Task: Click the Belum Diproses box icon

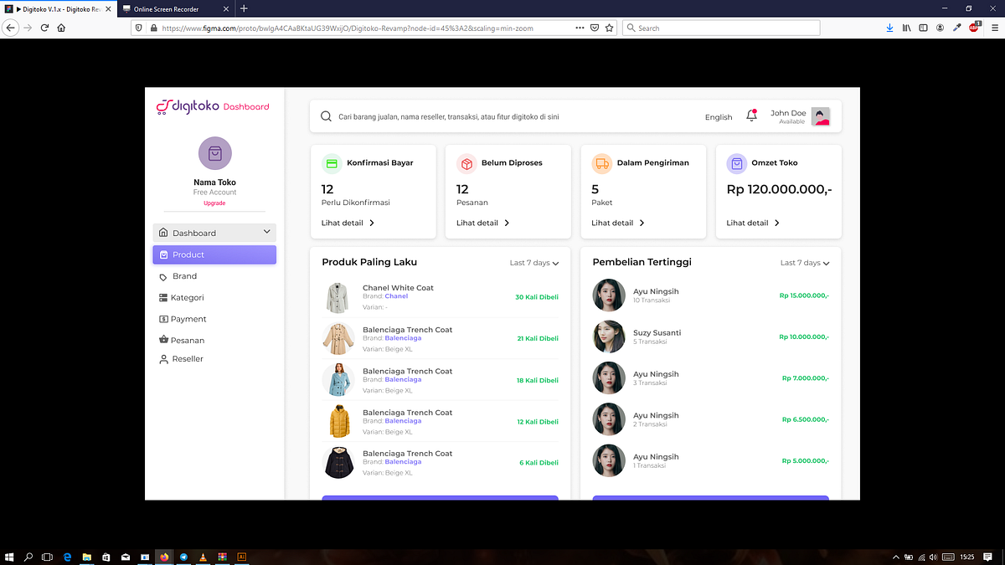Action: [x=466, y=163]
